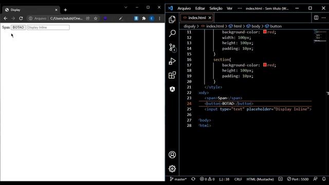Image resolution: width=329 pixels, height=185 pixels.
Task: Split the editor to the right
Action: 316,17
